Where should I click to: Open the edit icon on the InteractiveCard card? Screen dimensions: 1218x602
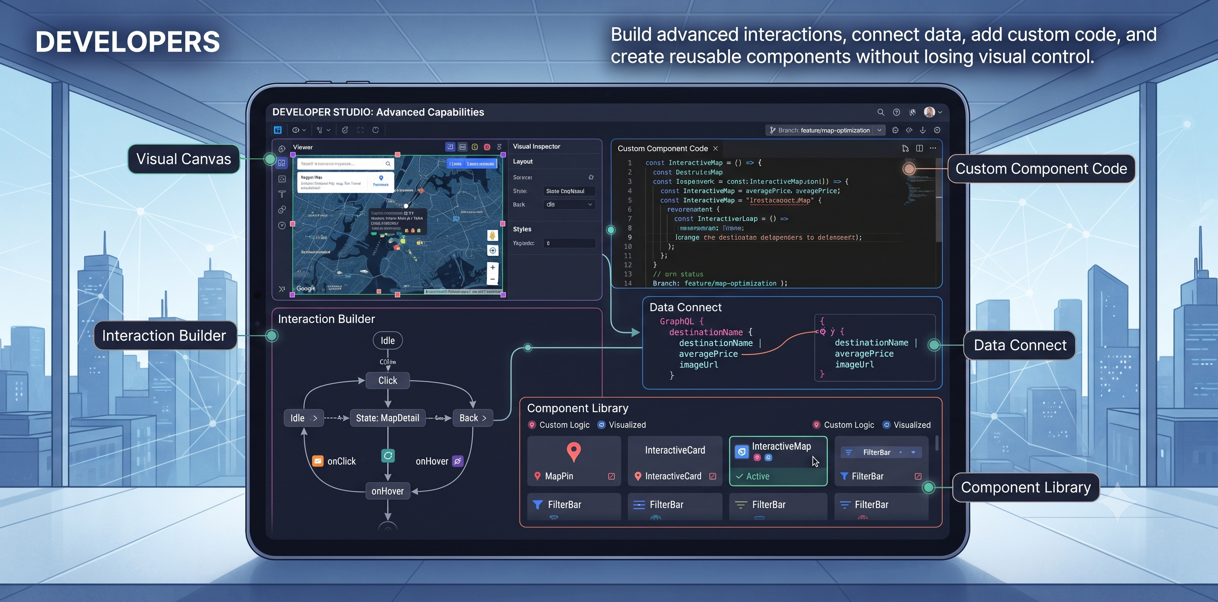pyautogui.click(x=713, y=476)
